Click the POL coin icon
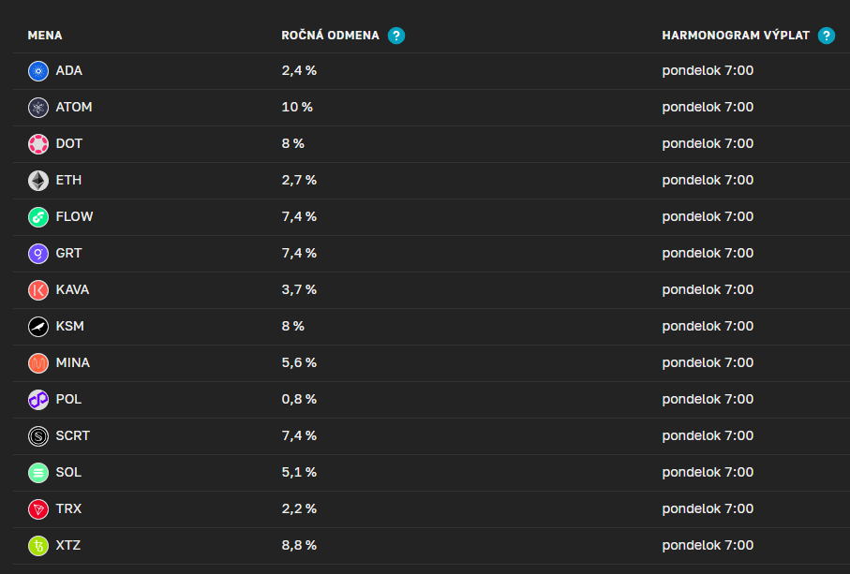This screenshot has width=850, height=574. [x=38, y=400]
